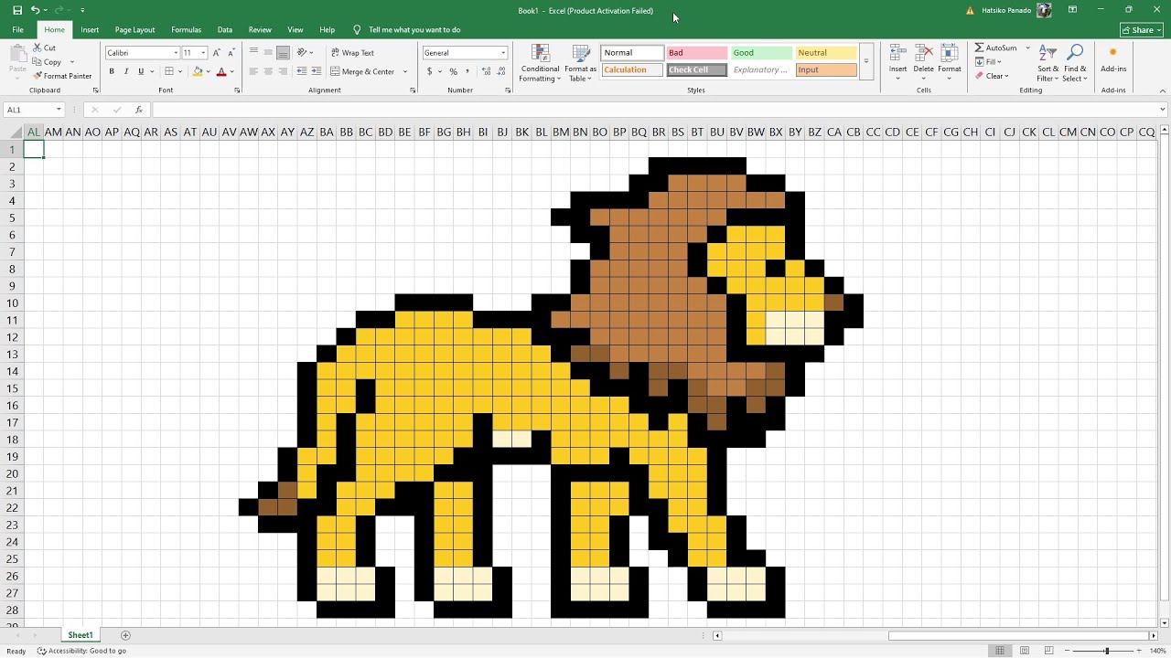
Task: Apply yellow Fill Color bucket
Action: pos(198,71)
